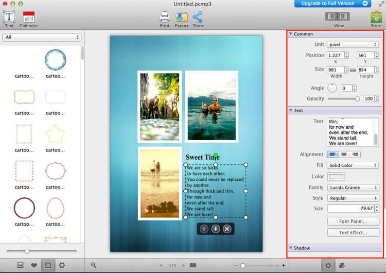Image resolution: width=386 pixels, height=273 pixels.
Task: Open the book pages overview icon
Action: (193, 265)
